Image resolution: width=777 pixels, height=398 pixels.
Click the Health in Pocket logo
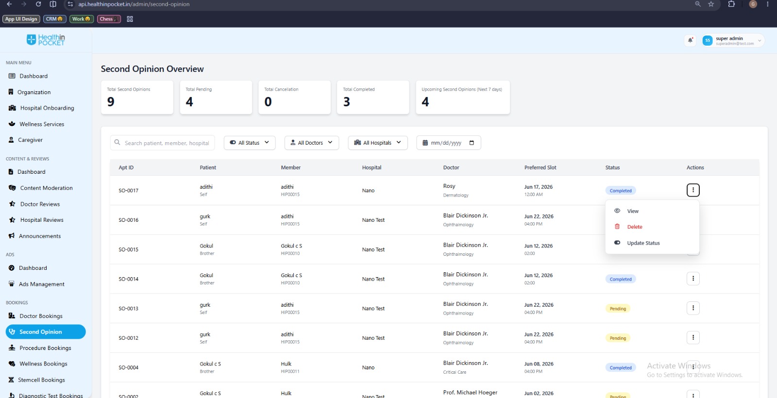click(x=45, y=40)
